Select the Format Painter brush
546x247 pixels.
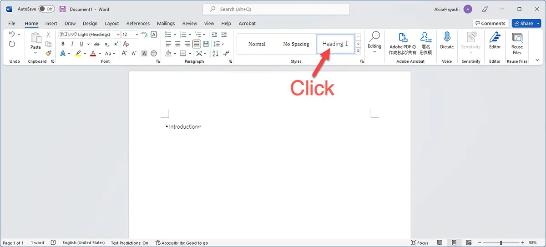pos(48,53)
